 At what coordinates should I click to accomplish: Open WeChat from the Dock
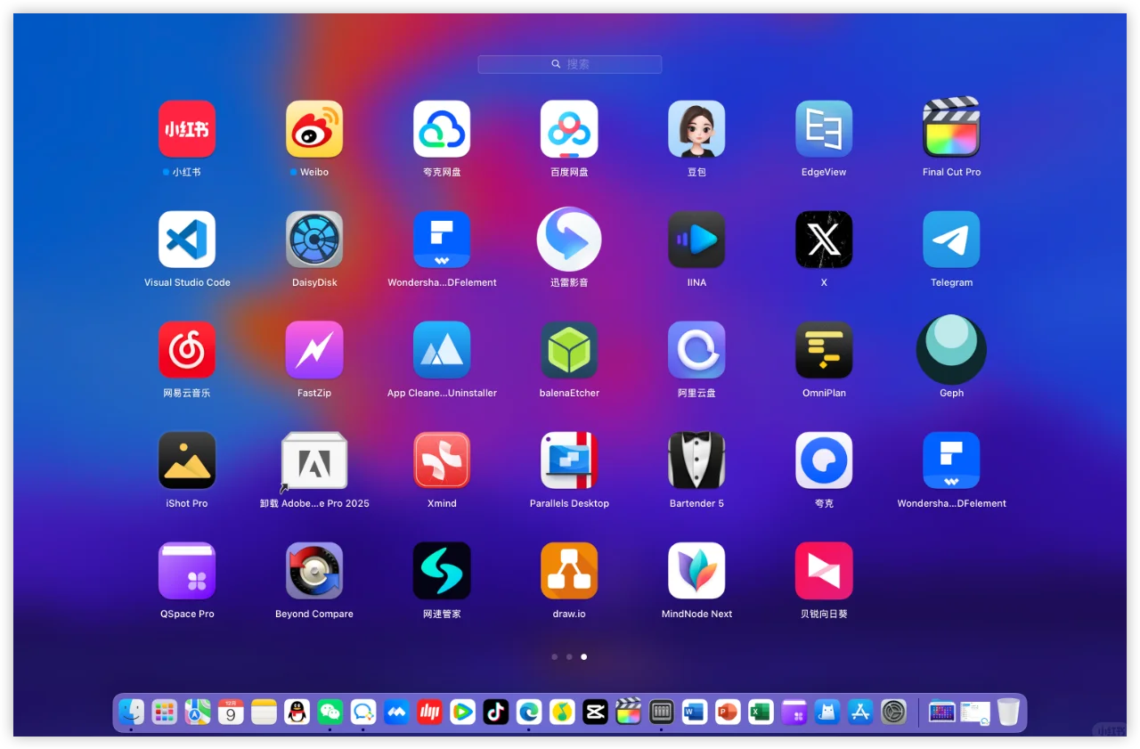tap(330, 712)
